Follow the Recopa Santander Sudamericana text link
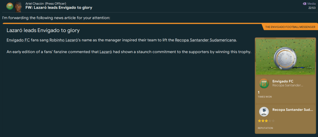The image size is (318, 137). pyautogui.click(x=205, y=40)
